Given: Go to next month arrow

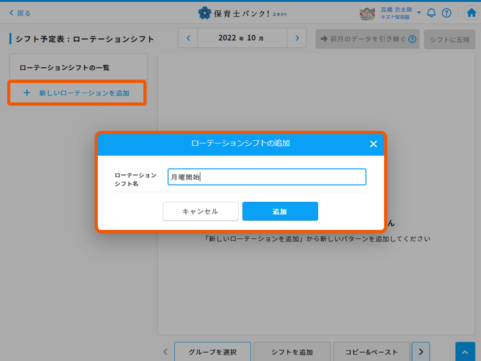Looking at the screenshot, I should tap(297, 38).
